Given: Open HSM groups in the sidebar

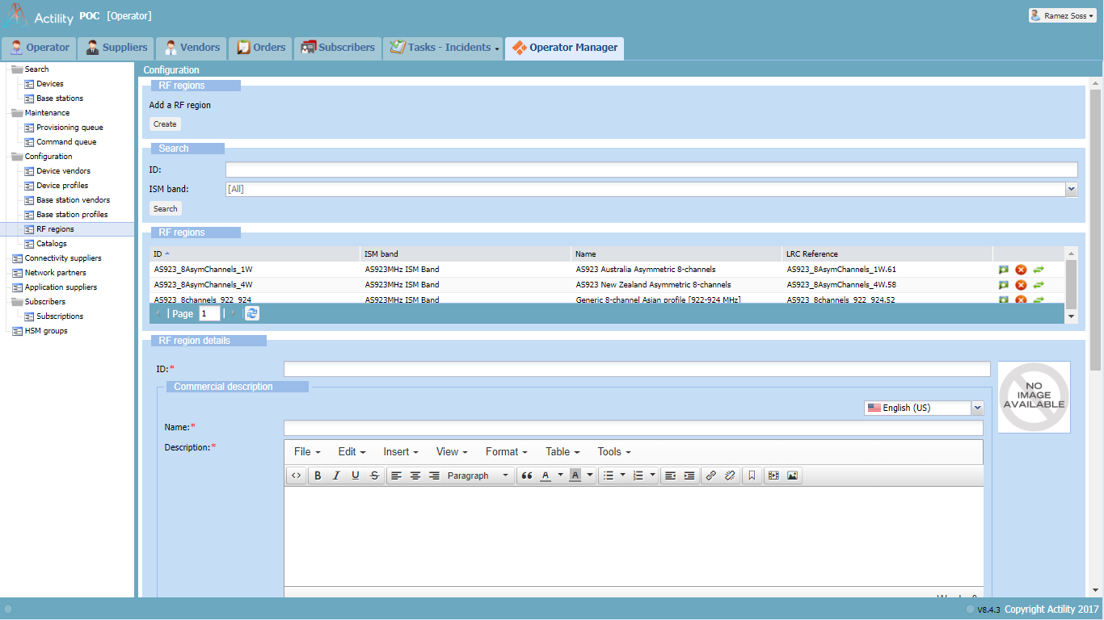Looking at the screenshot, I should coord(46,331).
